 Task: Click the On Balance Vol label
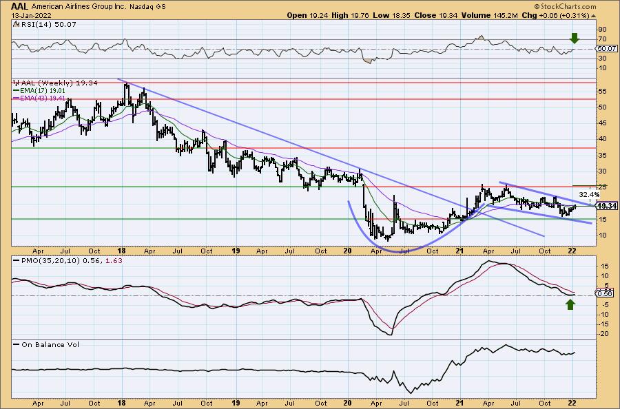click(50, 344)
